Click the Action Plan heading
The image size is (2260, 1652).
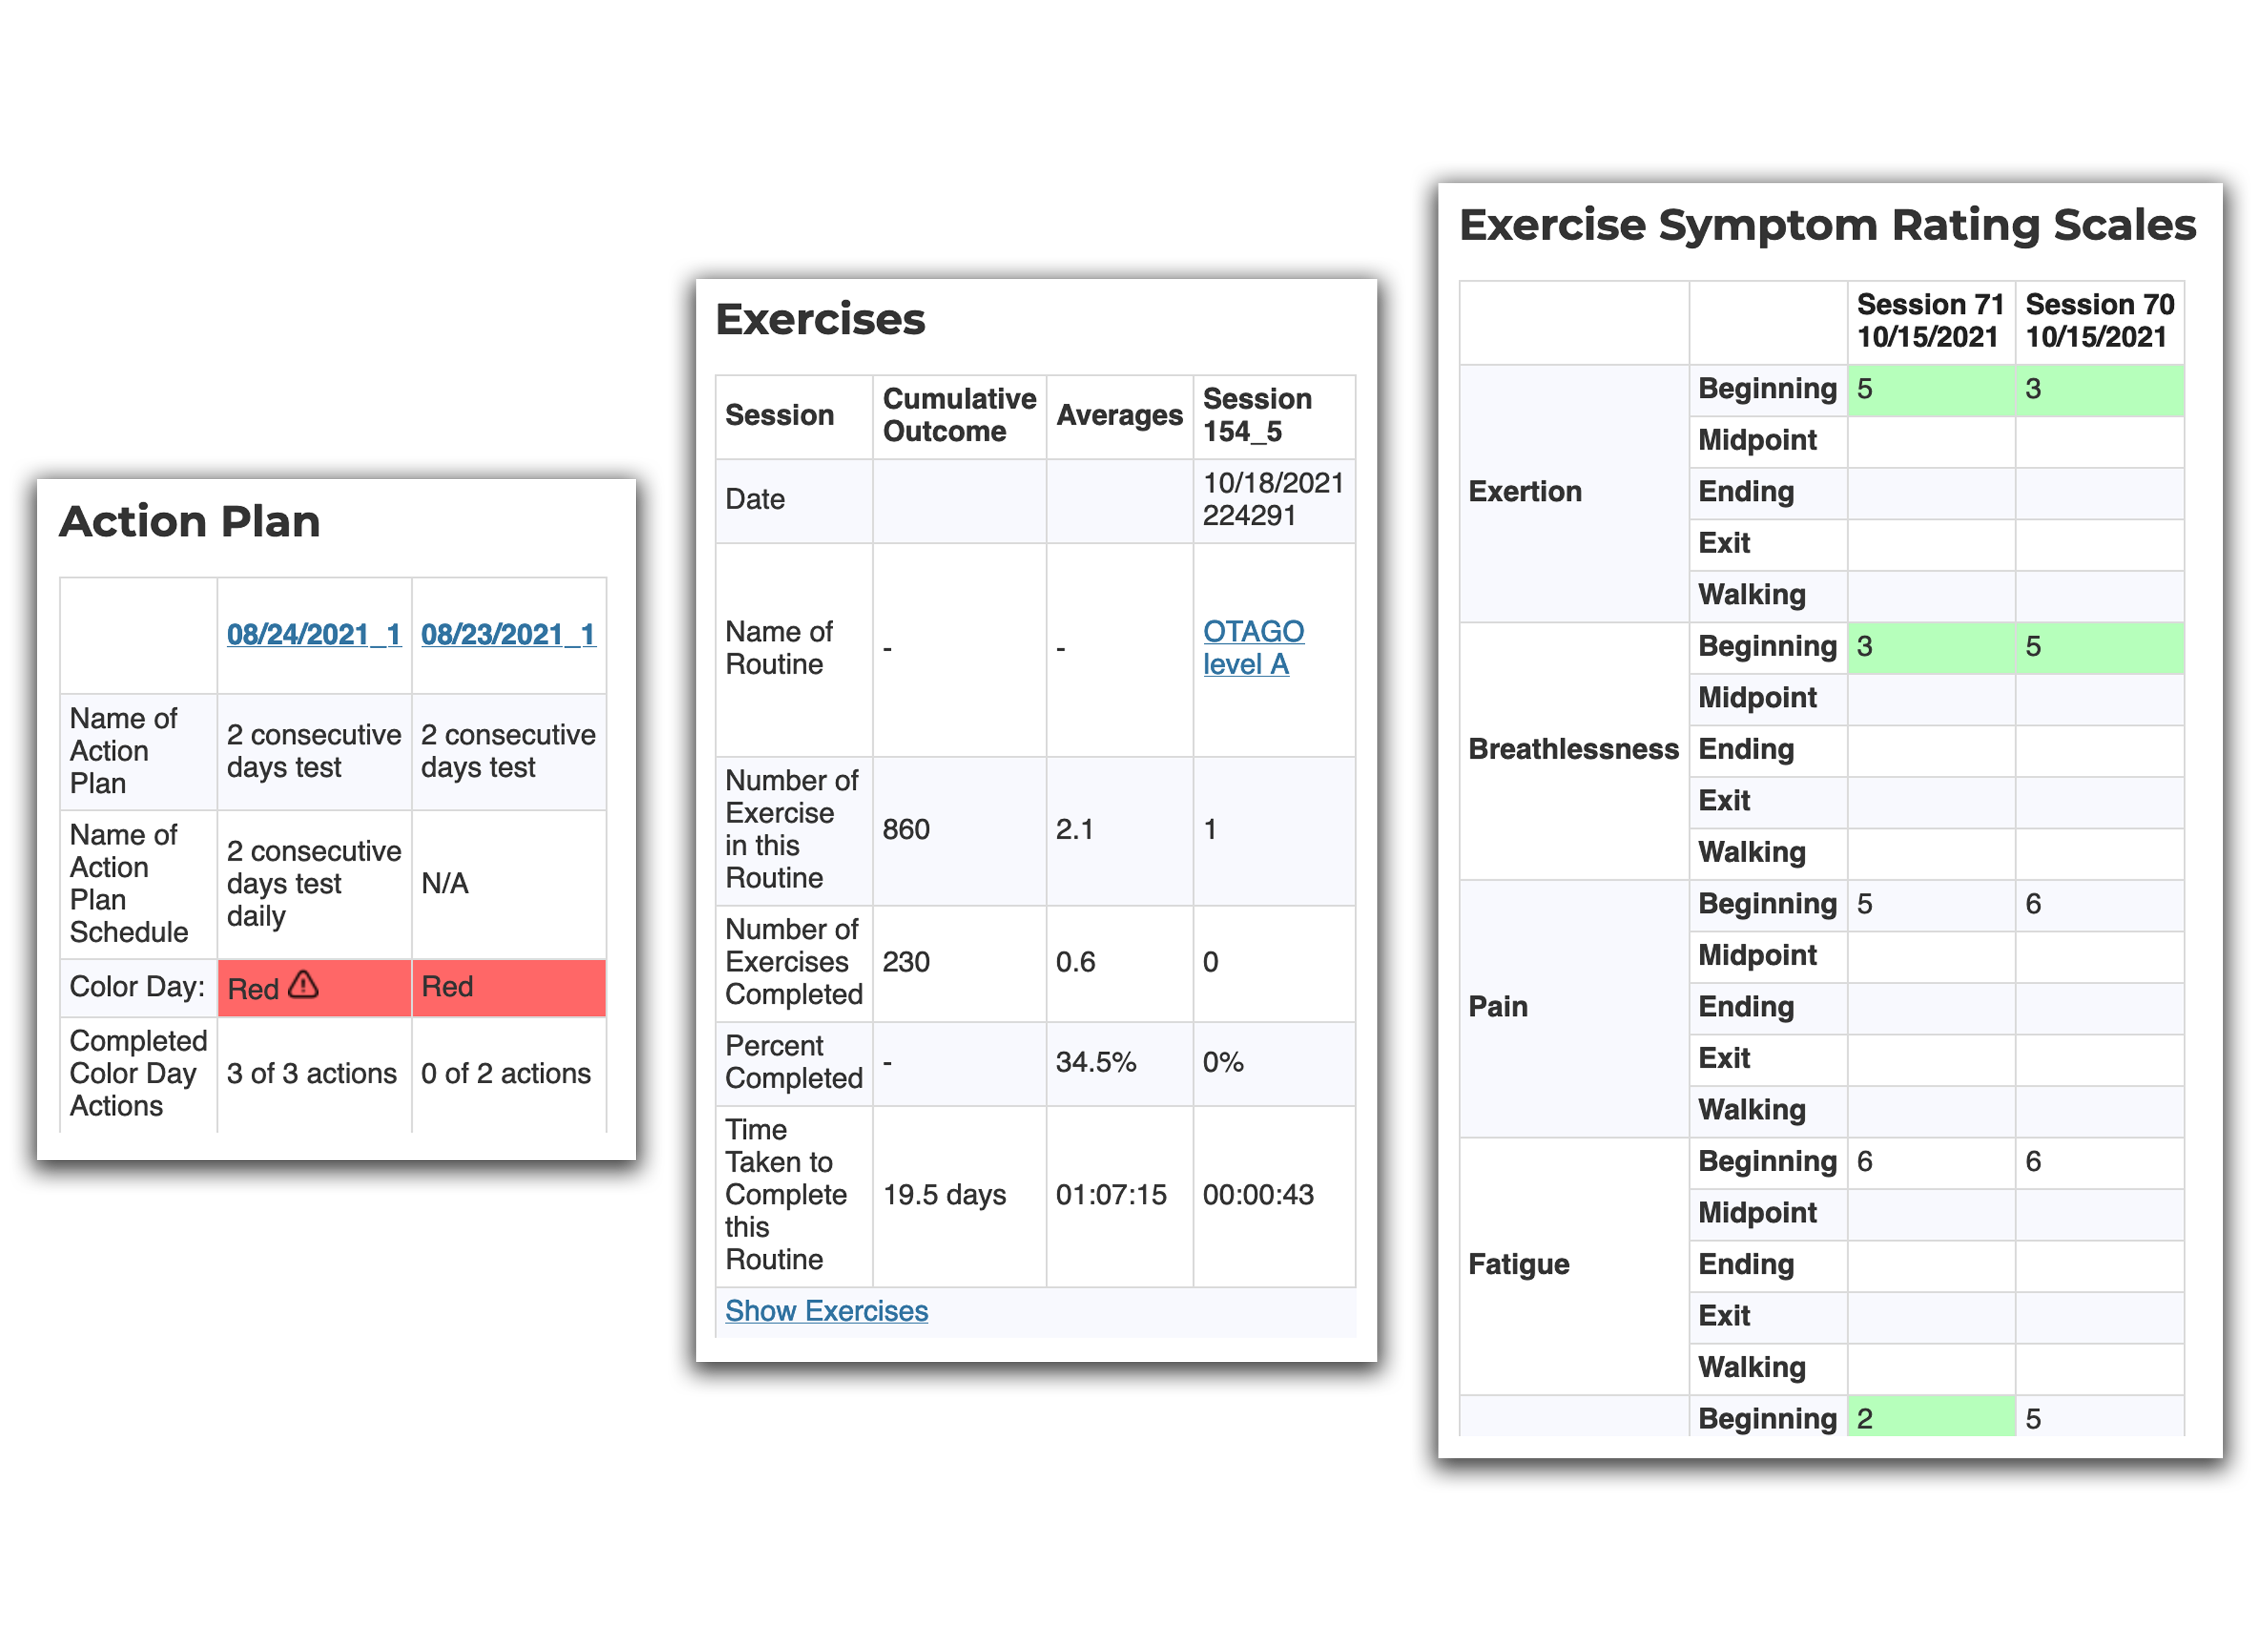[x=190, y=522]
